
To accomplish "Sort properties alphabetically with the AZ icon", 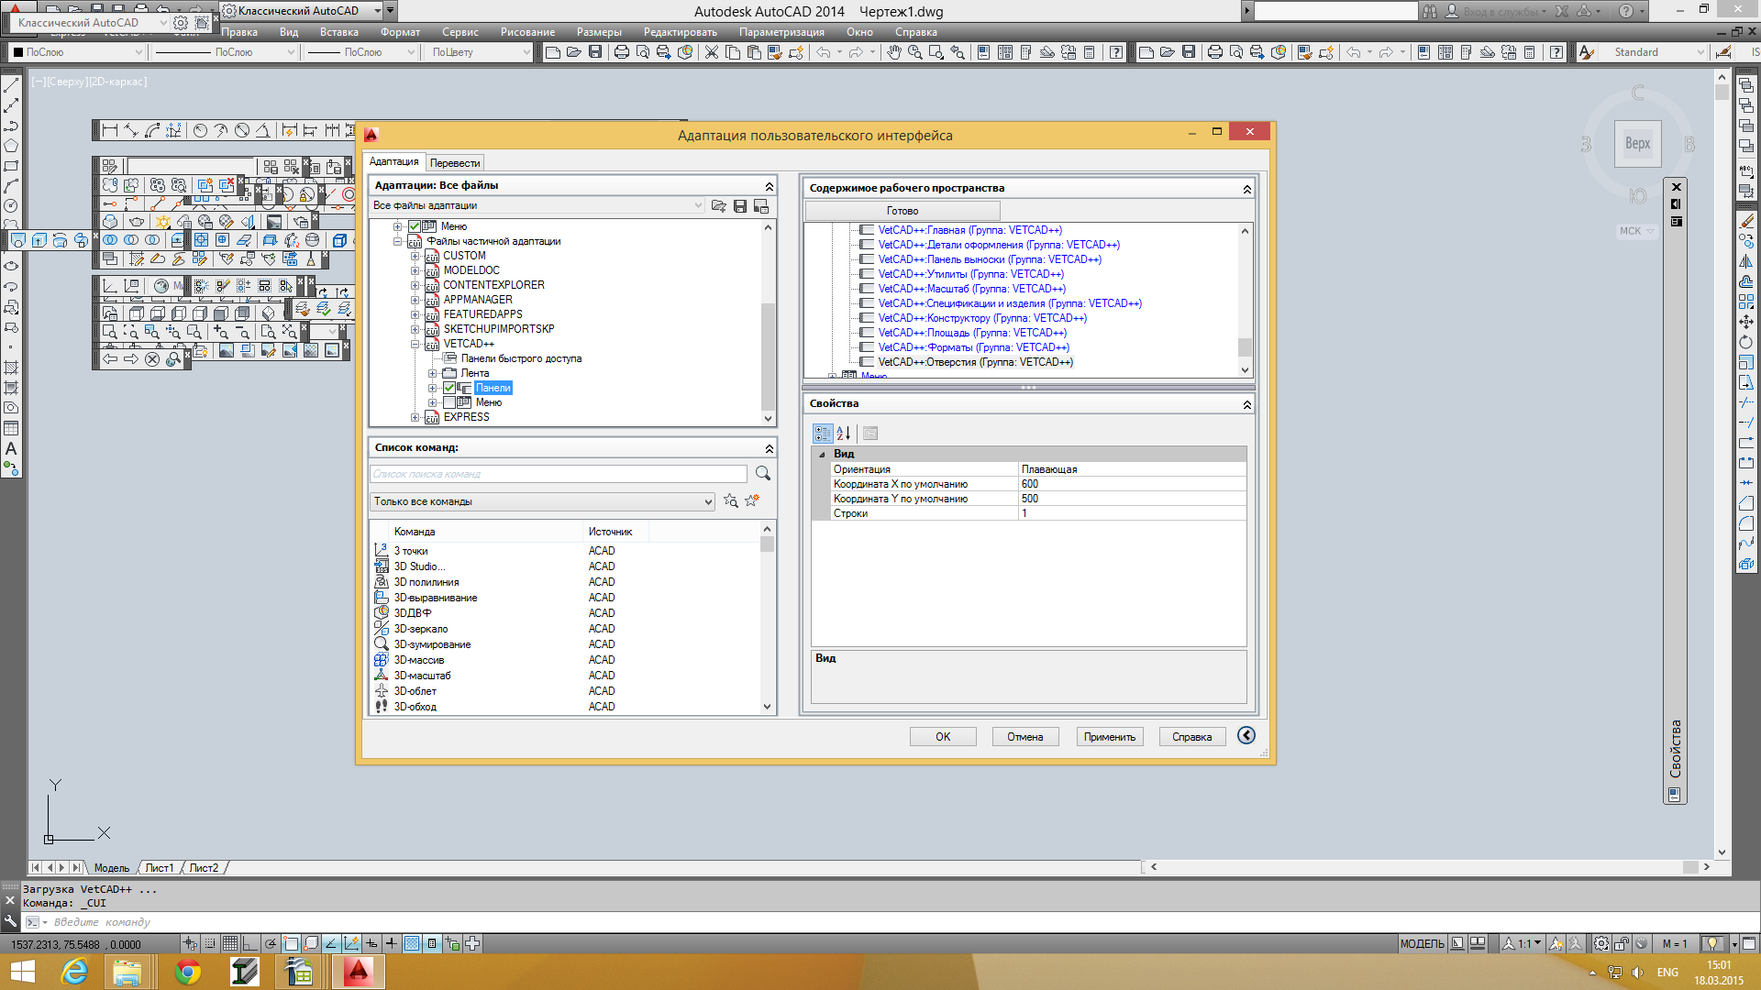I will [x=844, y=434].
